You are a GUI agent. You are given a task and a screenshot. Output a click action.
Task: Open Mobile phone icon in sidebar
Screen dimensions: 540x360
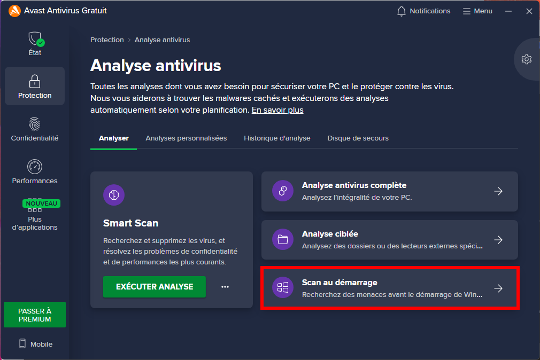[22, 343]
